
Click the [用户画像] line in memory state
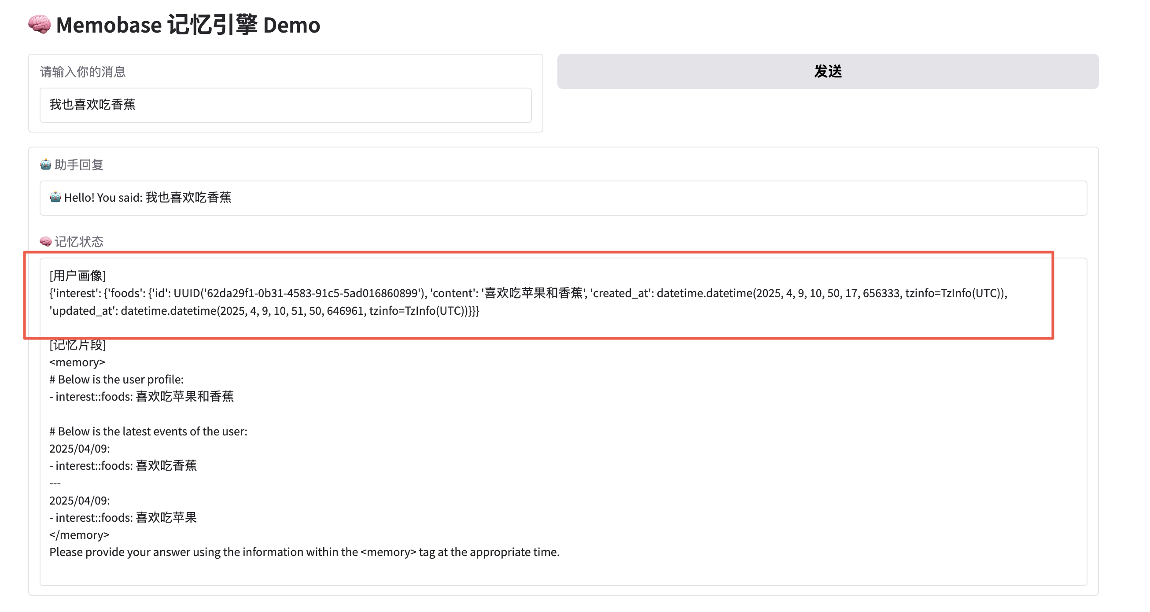pos(77,276)
